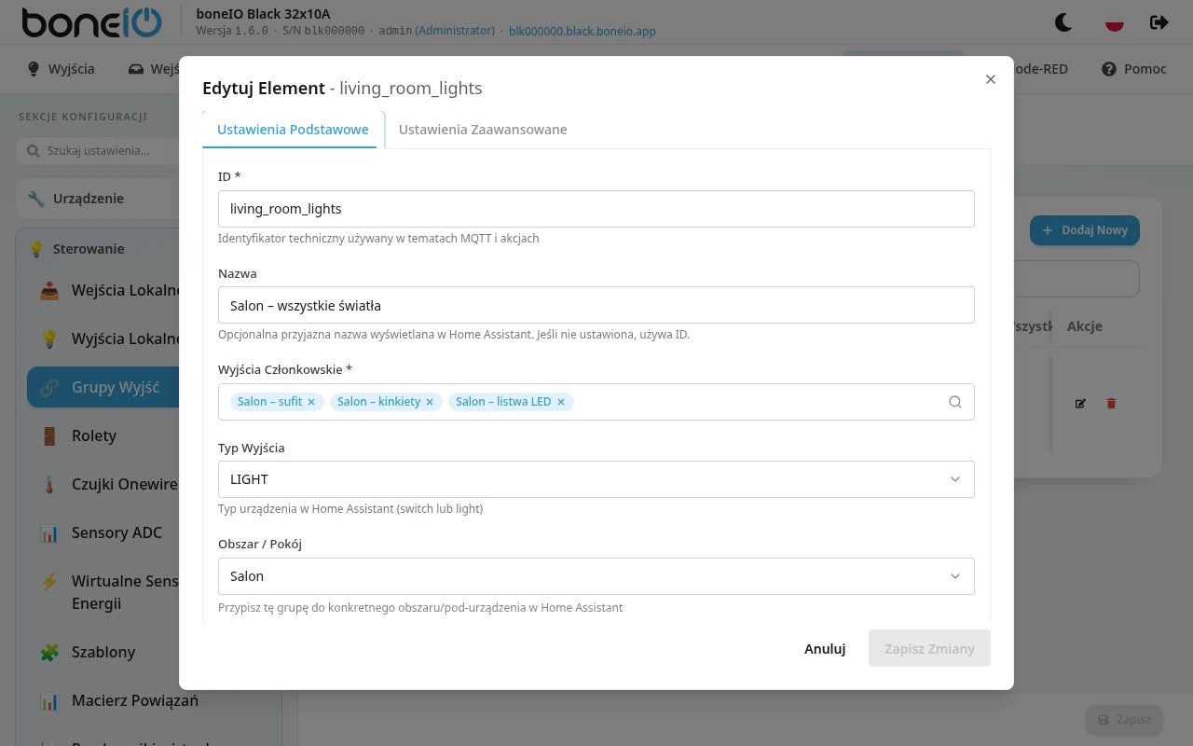Open the Typ Wyjścia LIGHT dropdown
The width and height of the screenshot is (1193, 746).
596,479
